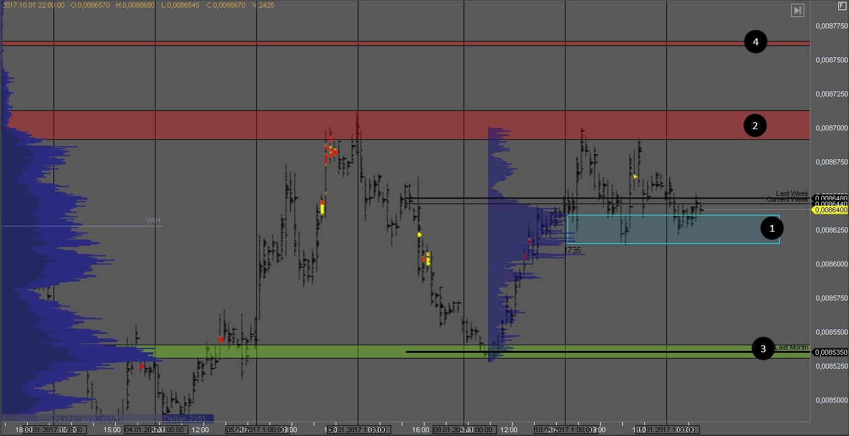Click the black circle marker numbered 3
The width and height of the screenshot is (849, 436).
pos(763,348)
